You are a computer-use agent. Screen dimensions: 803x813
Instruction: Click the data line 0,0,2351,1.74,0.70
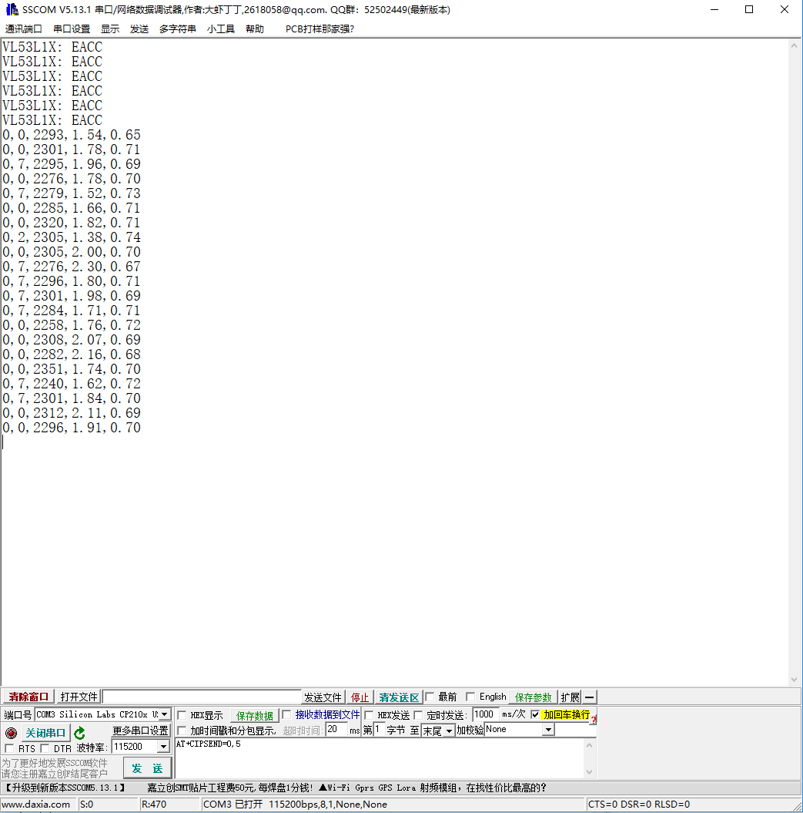point(72,369)
